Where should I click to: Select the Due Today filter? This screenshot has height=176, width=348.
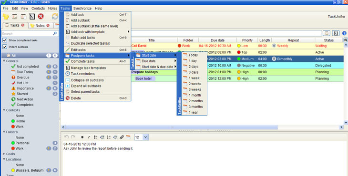(25, 72)
